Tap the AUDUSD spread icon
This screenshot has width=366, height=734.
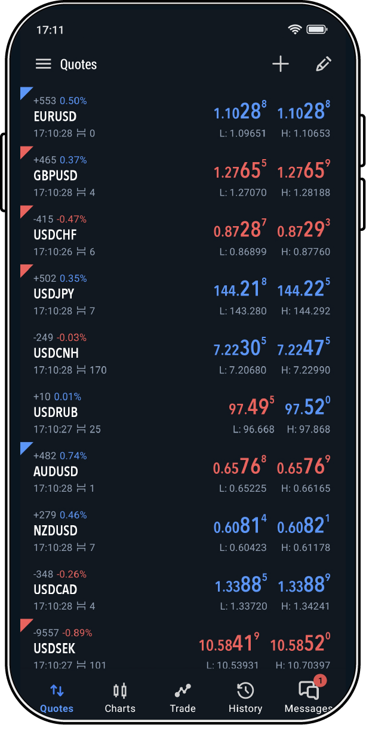point(82,489)
